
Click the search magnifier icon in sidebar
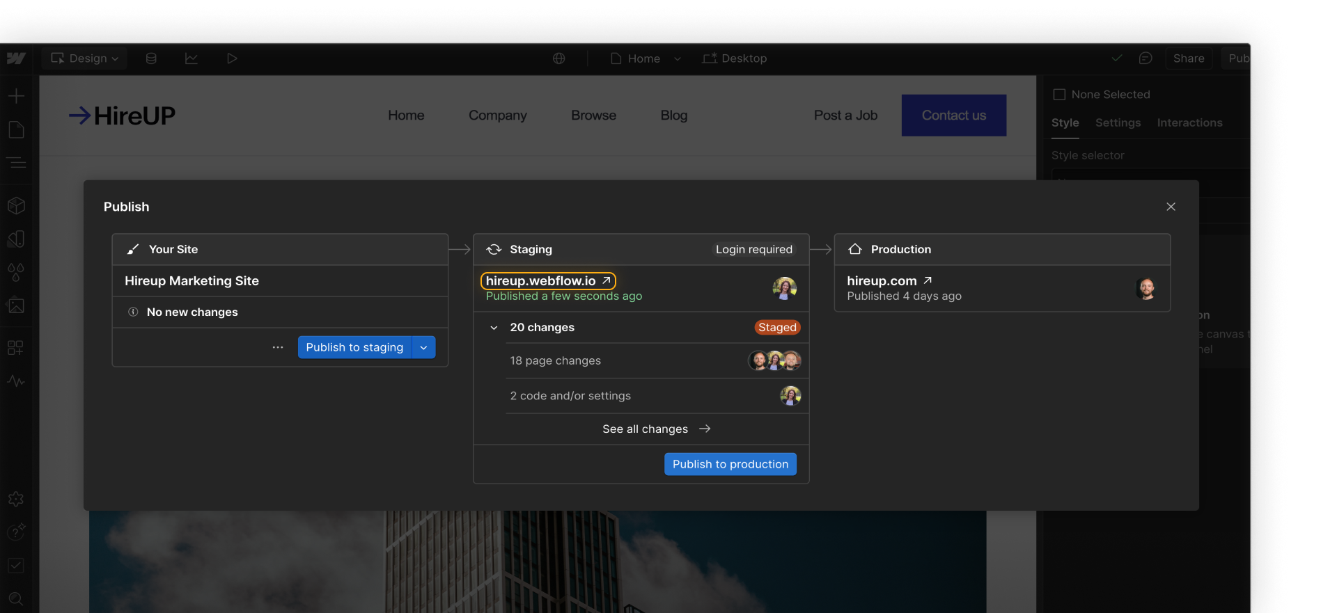tap(16, 599)
